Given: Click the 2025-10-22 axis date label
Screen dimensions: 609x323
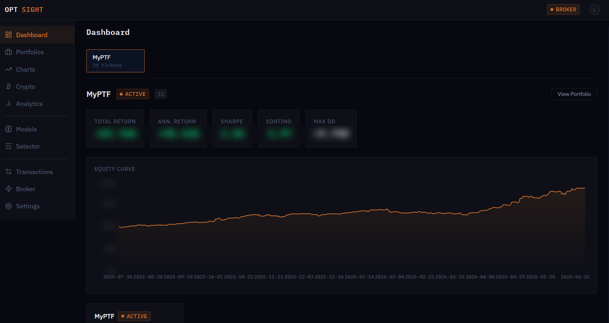Looking at the screenshot, I should 238,277.
